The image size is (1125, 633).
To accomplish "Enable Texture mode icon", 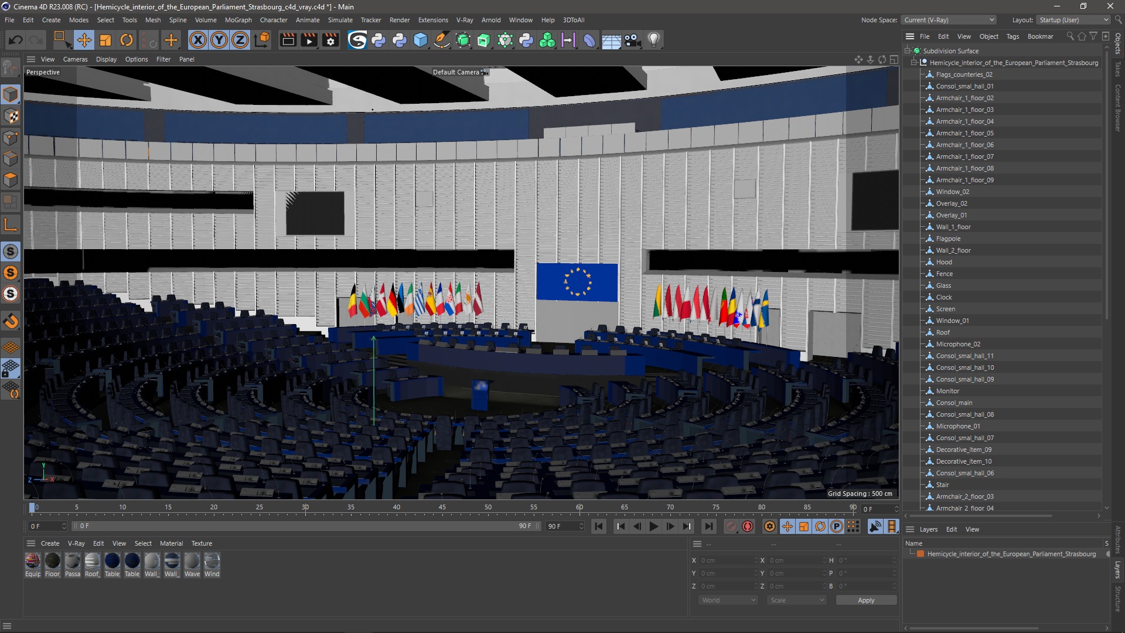I will (11, 116).
